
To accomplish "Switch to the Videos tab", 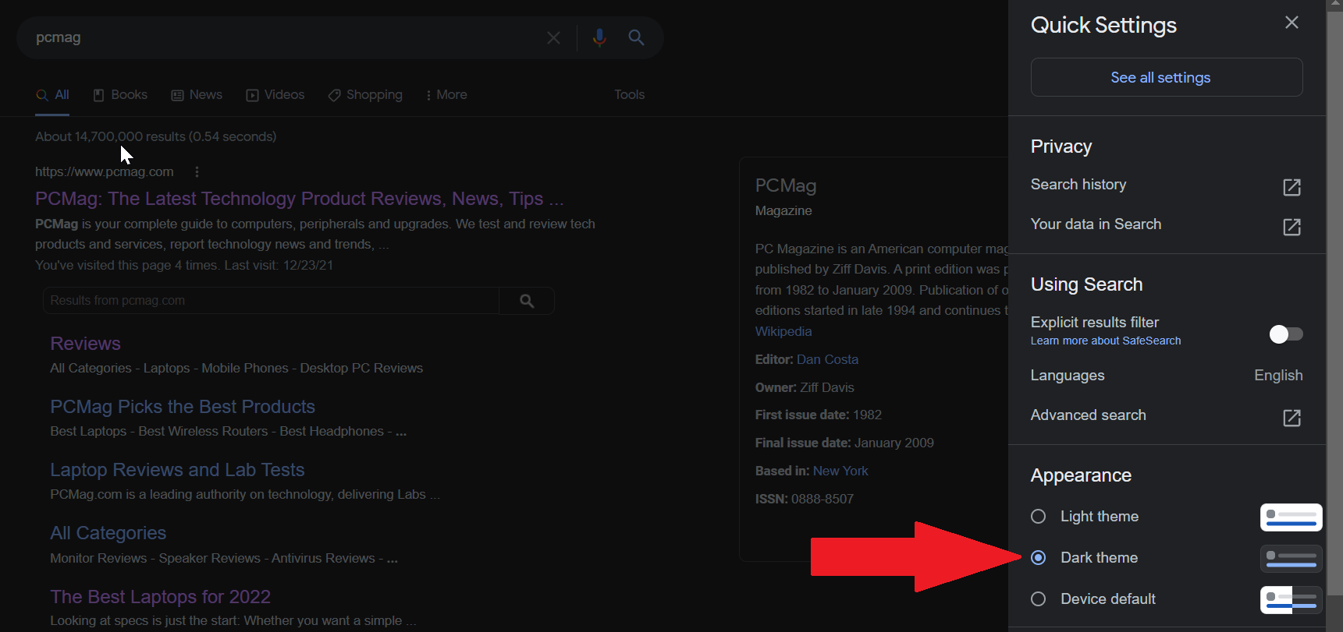I will pyautogui.click(x=275, y=95).
